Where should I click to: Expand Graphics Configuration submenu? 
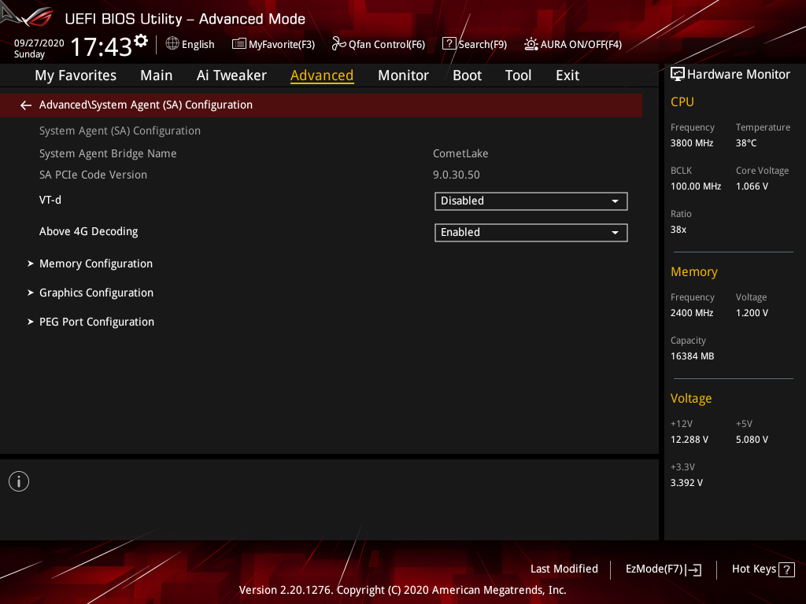coord(96,293)
